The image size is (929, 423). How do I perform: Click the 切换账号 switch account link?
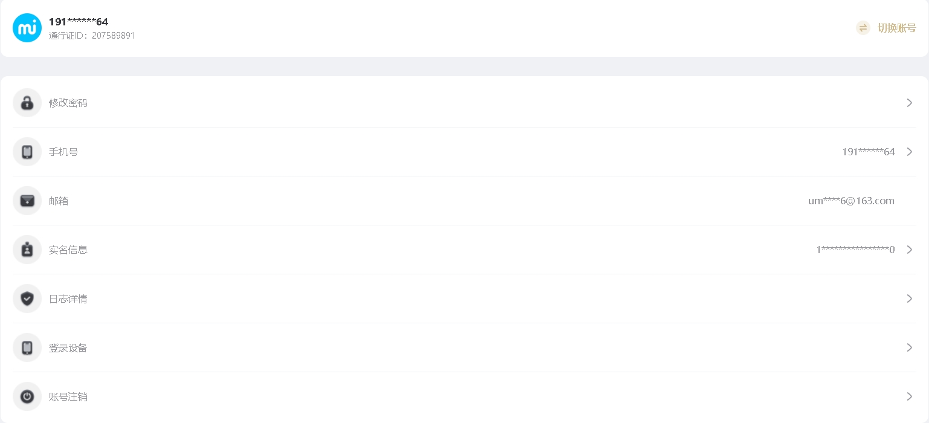coord(896,28)
